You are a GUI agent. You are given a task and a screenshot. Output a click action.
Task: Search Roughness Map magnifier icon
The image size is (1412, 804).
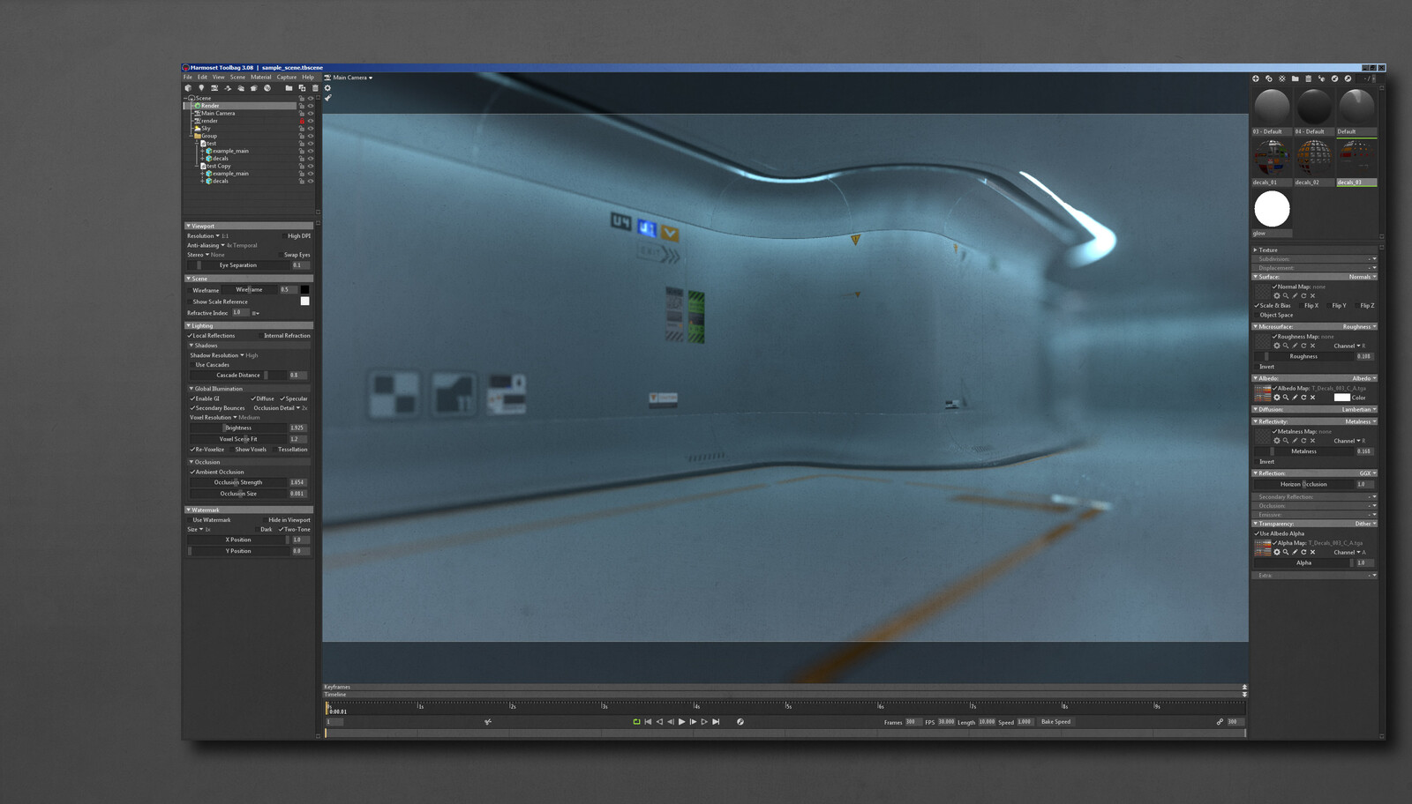pyautogui.click(x=1286, y=346)
